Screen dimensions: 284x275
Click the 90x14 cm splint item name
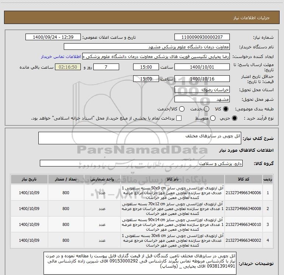pos(173,224)
